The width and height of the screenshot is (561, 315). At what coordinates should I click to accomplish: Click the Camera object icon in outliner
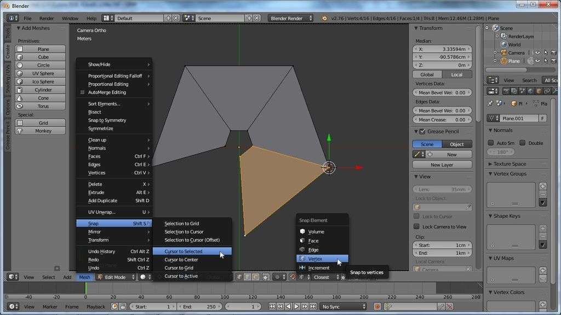(x=503, y=53)
